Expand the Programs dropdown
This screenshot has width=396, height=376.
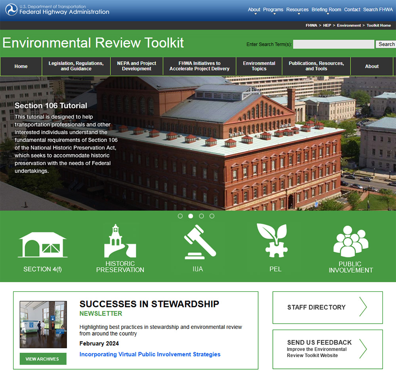273,9
